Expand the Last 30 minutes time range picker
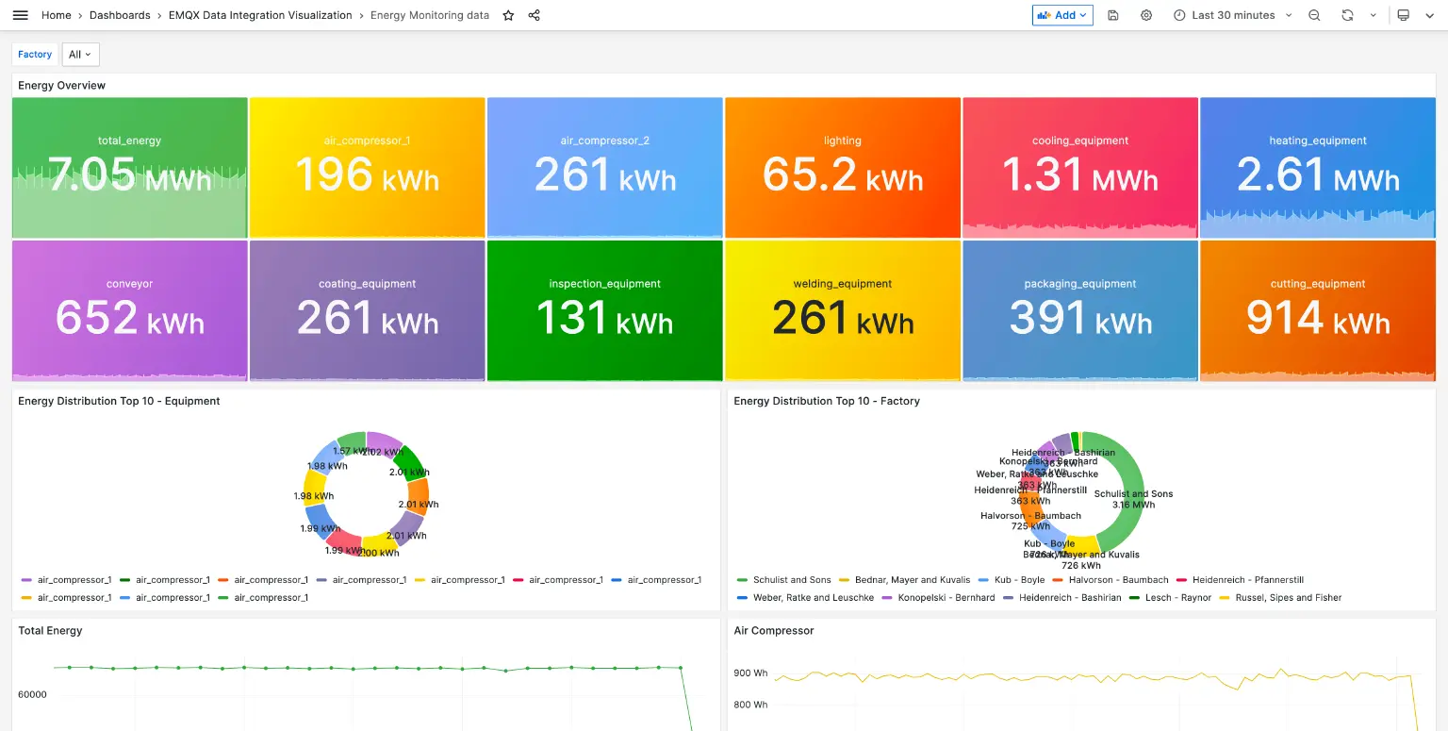Viewport: 1448px width, 731px height. click(x=1232, y=15)
